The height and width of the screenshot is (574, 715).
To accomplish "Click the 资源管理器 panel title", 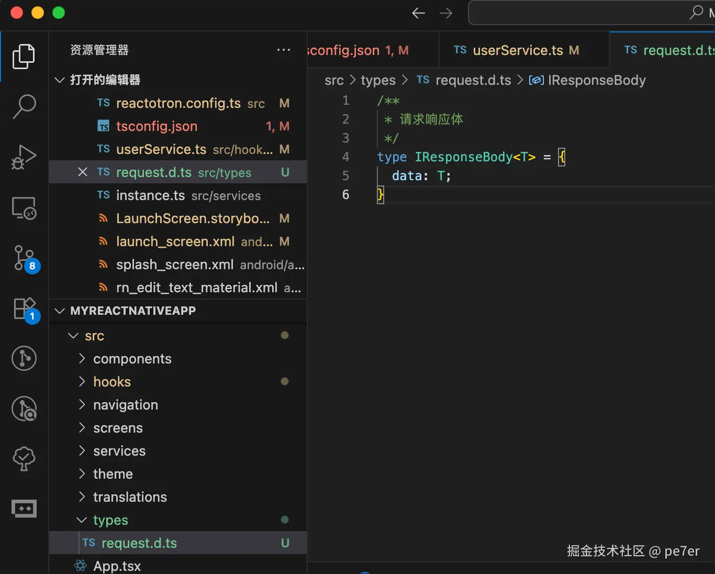I will [99, 50].
